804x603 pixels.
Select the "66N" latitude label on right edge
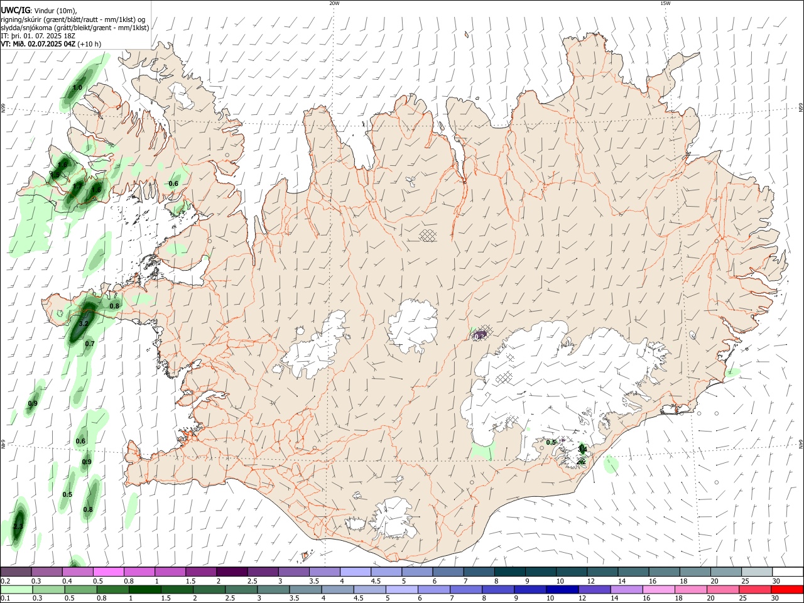click(x=801, y=108)
